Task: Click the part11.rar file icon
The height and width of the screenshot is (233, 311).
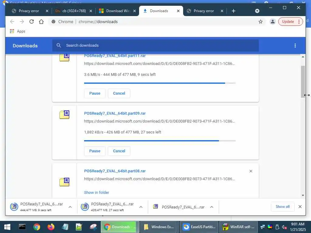Action: pyautogui.click(x=64, y=57)
